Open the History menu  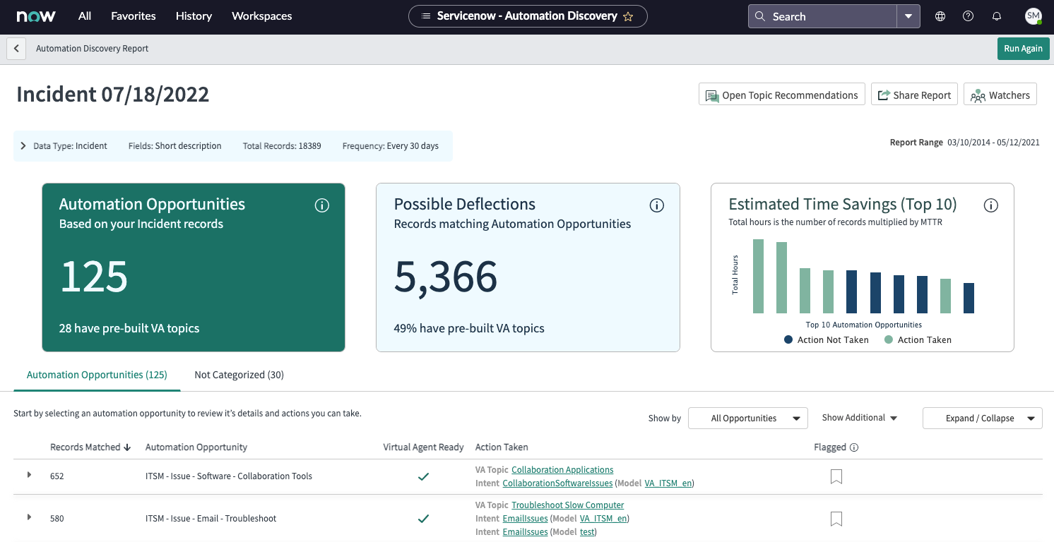(x=194, y=16)
